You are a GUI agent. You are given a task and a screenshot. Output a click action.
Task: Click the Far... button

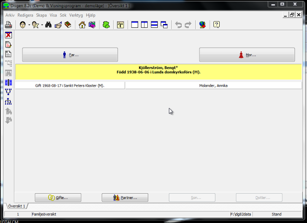[70, 55]
